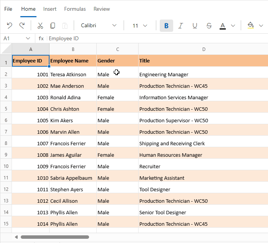Screen dimensions: 268x243
Task: Click the select-all corner triangle
Action: coord(6,49)
